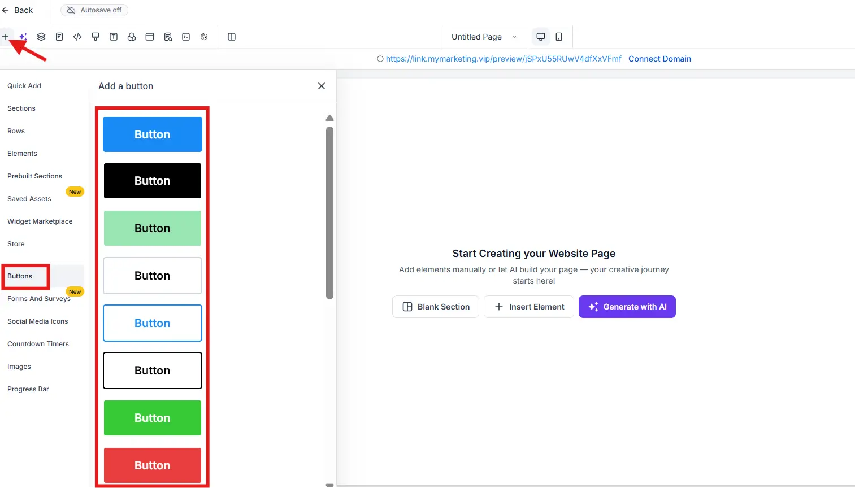Switch to mobile view
The height and width of the screenshot is (488, 855).
(x=559, y=37)
